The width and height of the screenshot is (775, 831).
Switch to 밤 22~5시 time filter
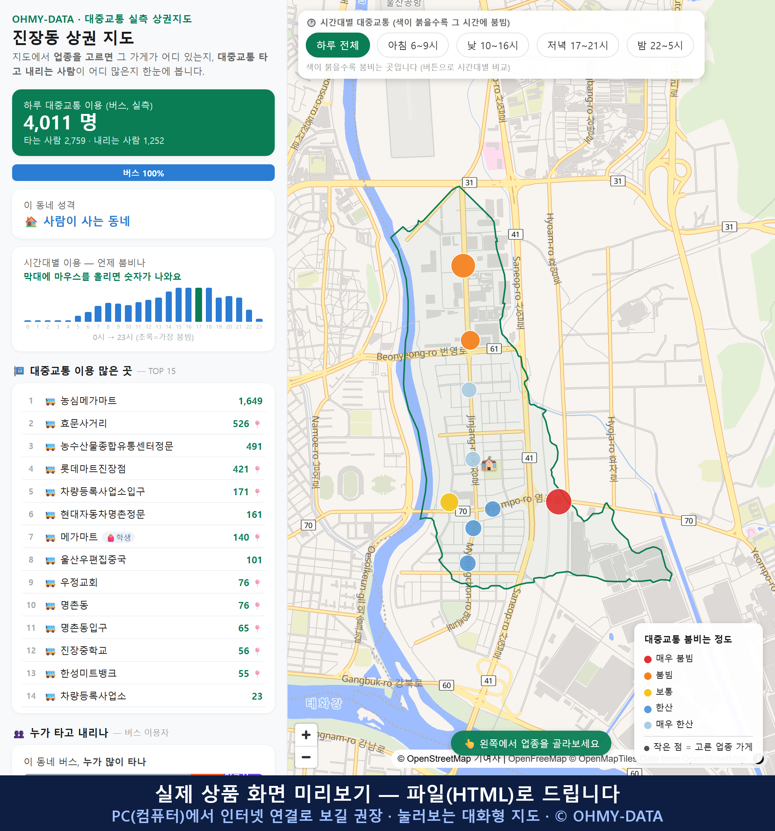[660, 45]
